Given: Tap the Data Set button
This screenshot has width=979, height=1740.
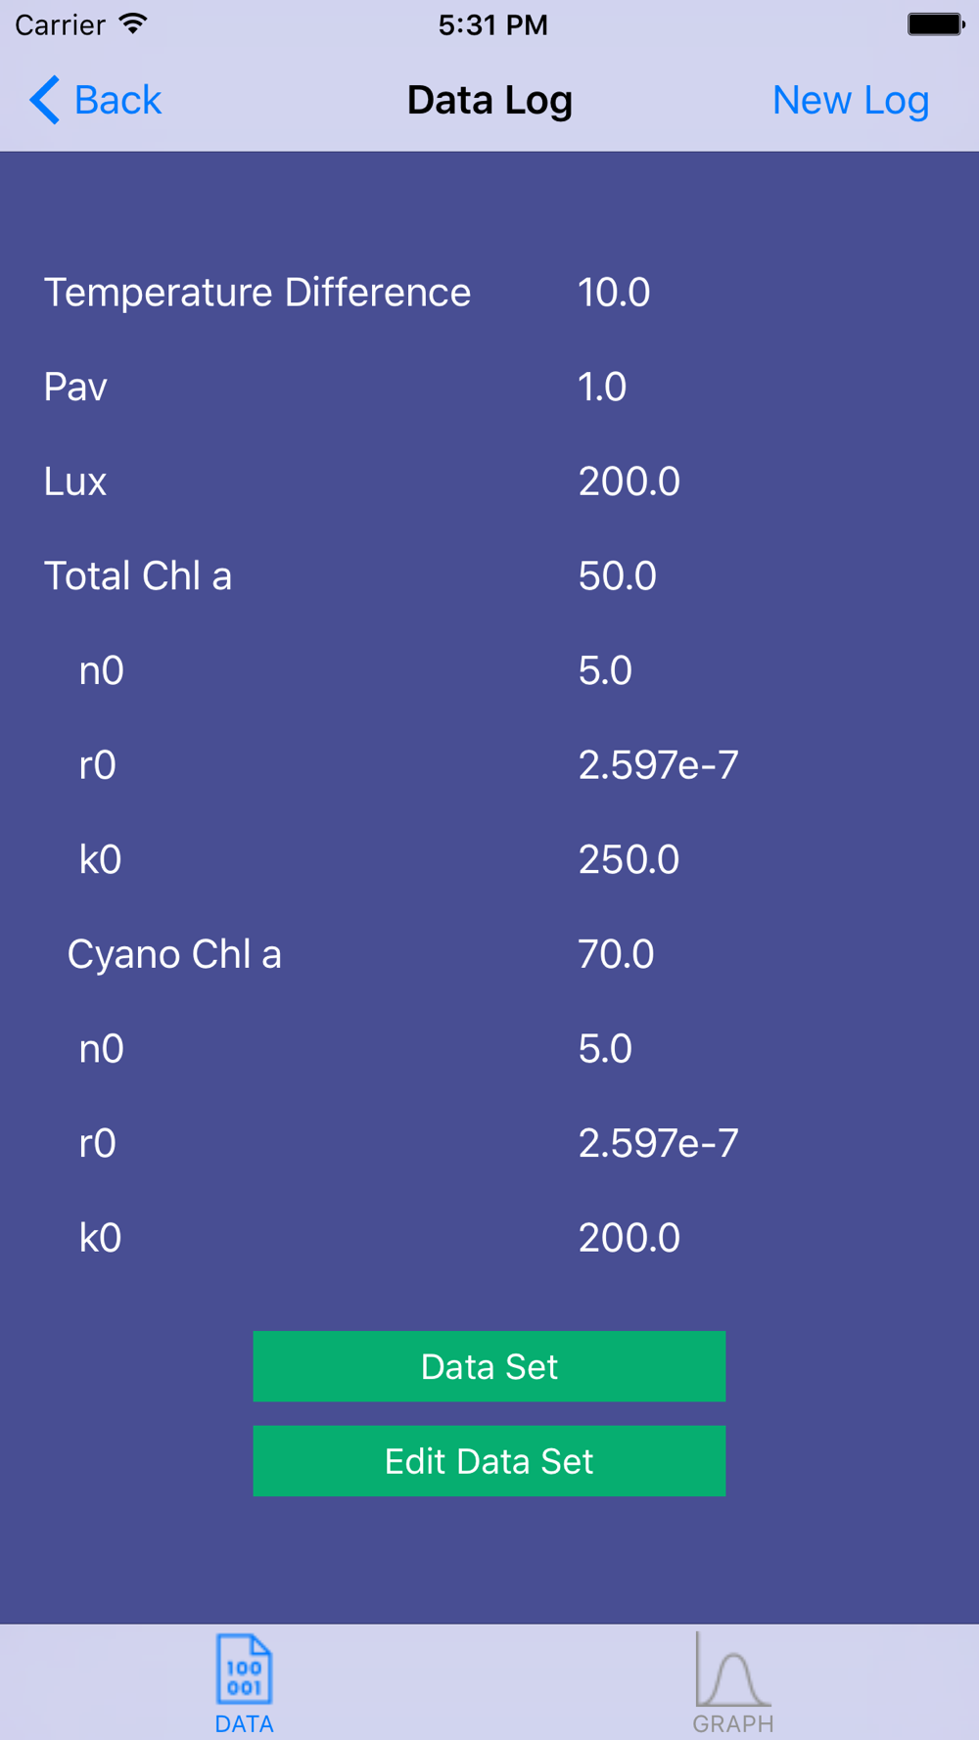Looking at the screenshot, I should (x=489, y=1366).
